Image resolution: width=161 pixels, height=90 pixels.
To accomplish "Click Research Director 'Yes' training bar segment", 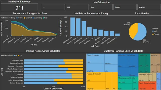I will (77, 77).
